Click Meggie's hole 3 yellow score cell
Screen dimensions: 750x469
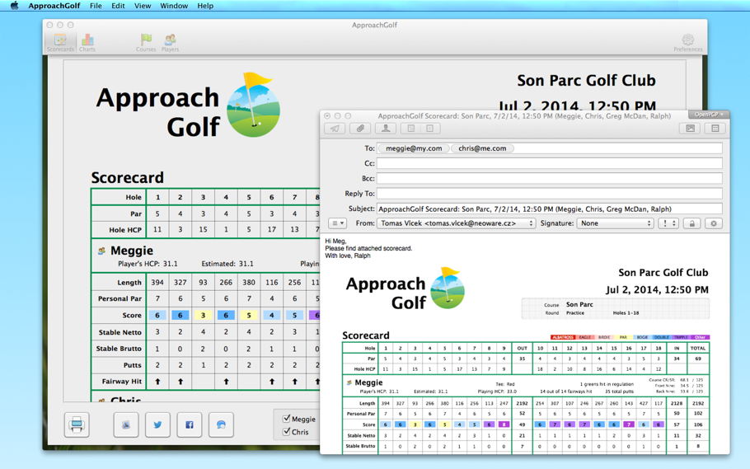pos(203,316)
